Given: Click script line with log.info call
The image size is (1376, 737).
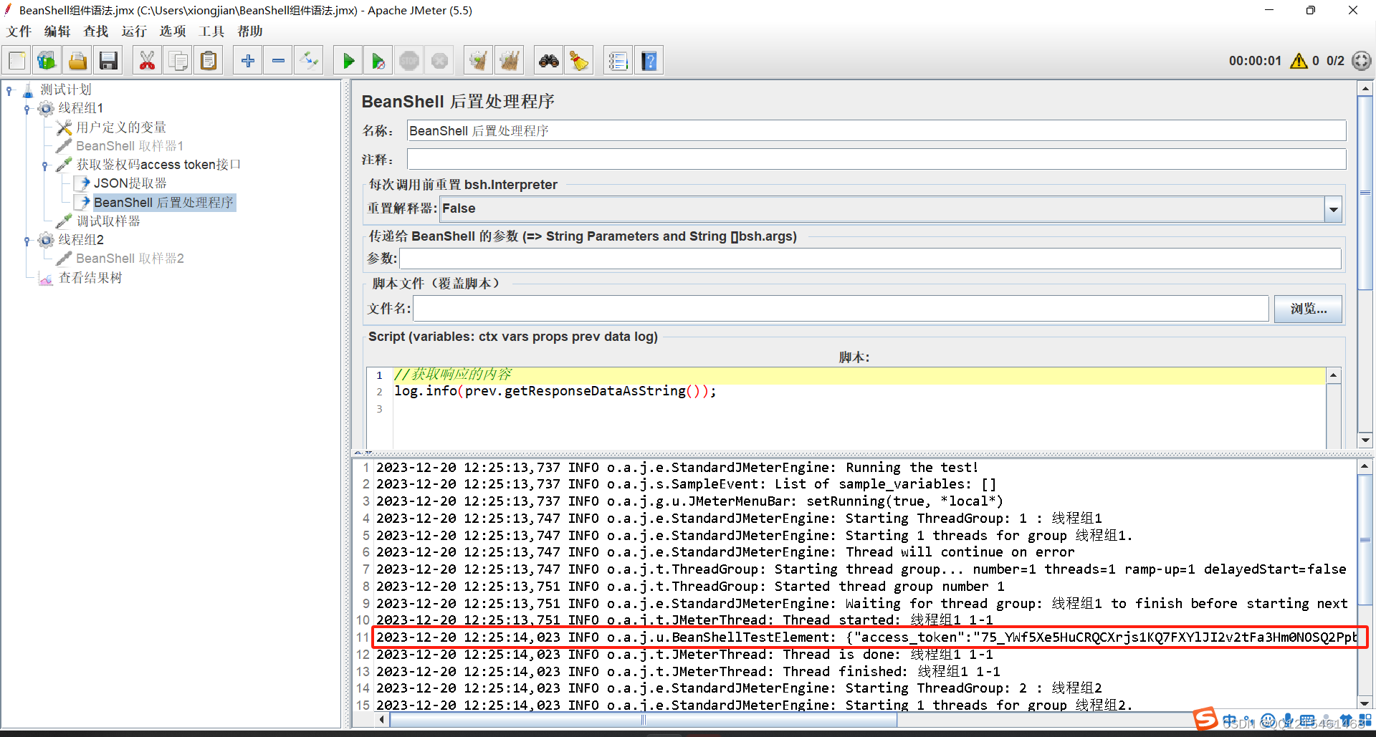Looking at the screenshot, I should tap(555, 391).
